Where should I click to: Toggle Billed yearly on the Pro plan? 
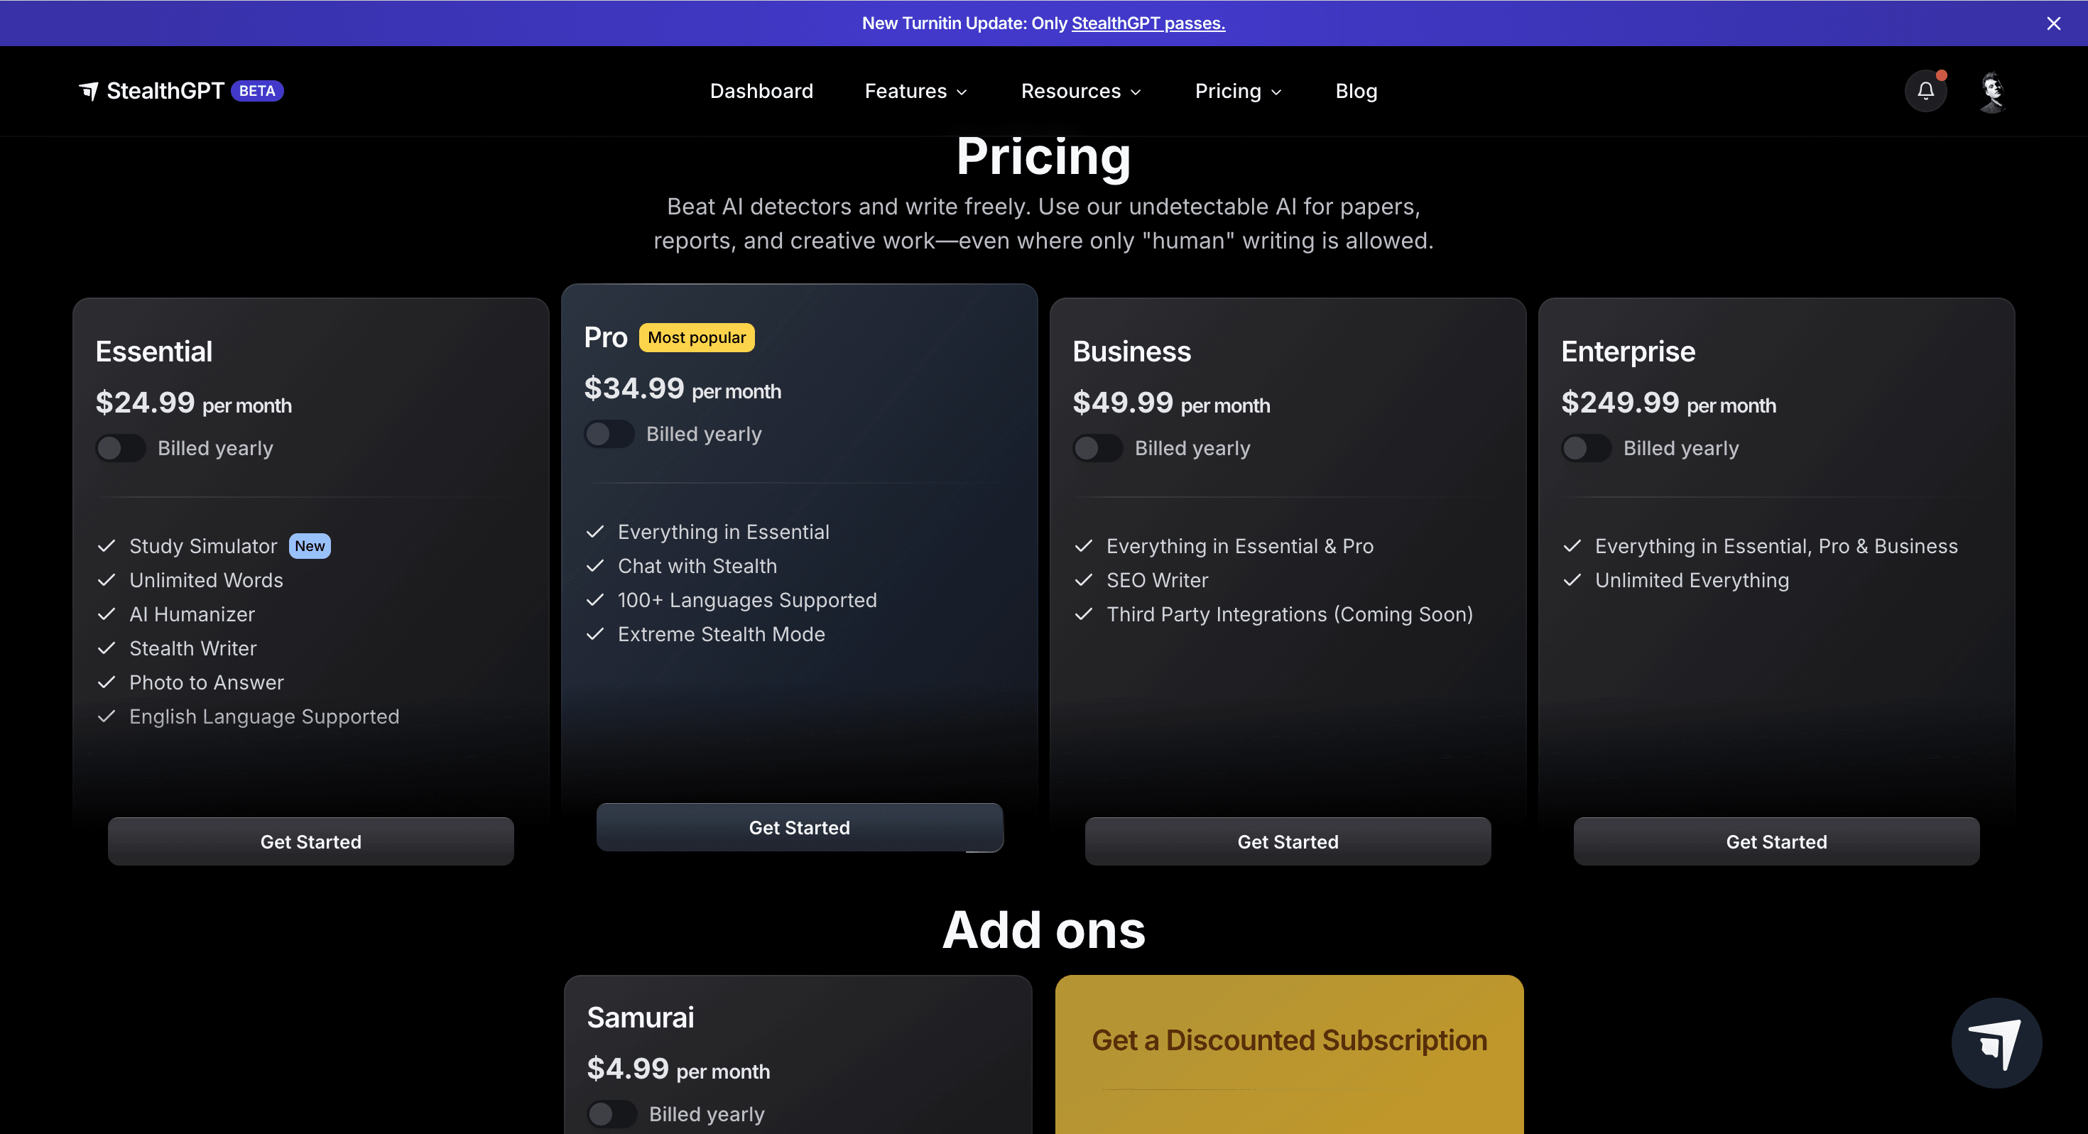pos(609,435)
